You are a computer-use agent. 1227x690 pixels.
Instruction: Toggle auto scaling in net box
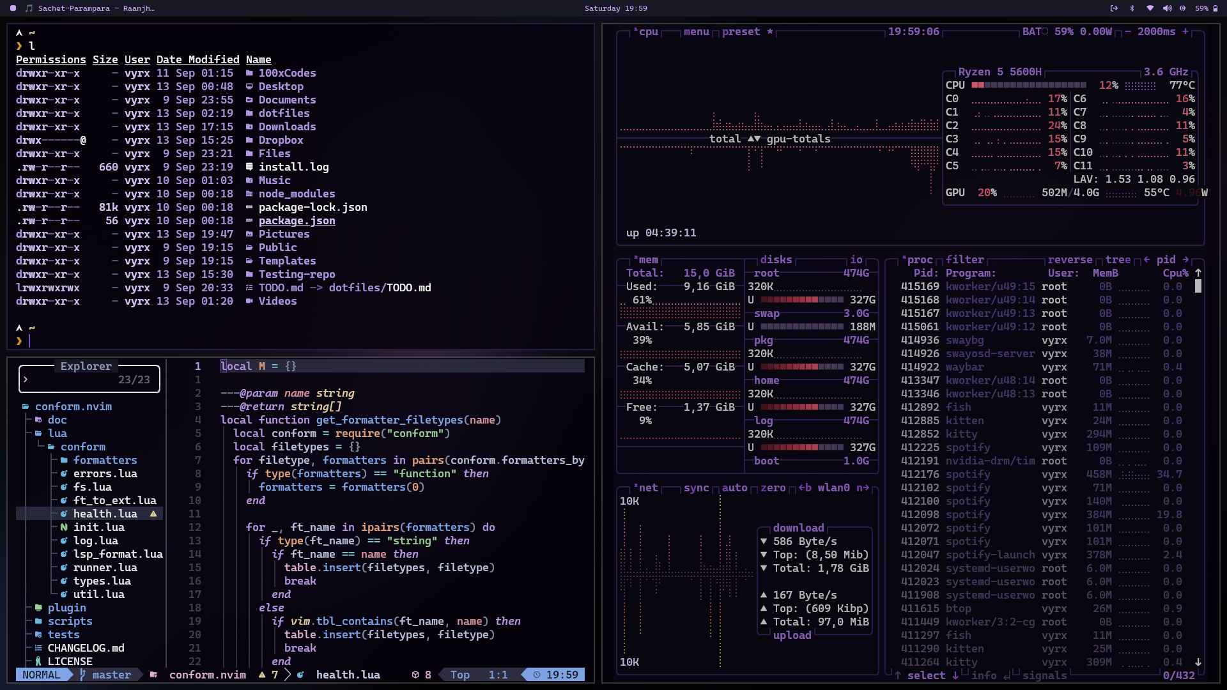[734, 487]
